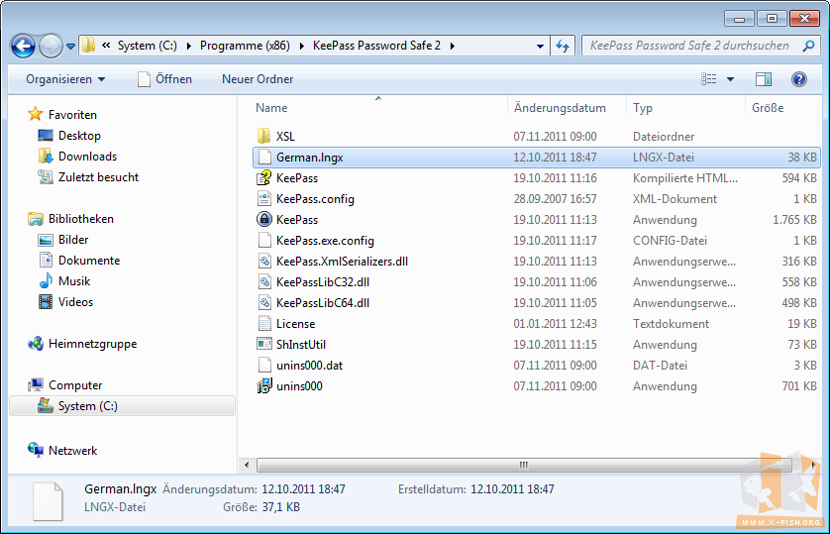Select Heimnetzgruppe in the sidebar
This screenshot has width=830, height=534.
[x=93, y=344]
